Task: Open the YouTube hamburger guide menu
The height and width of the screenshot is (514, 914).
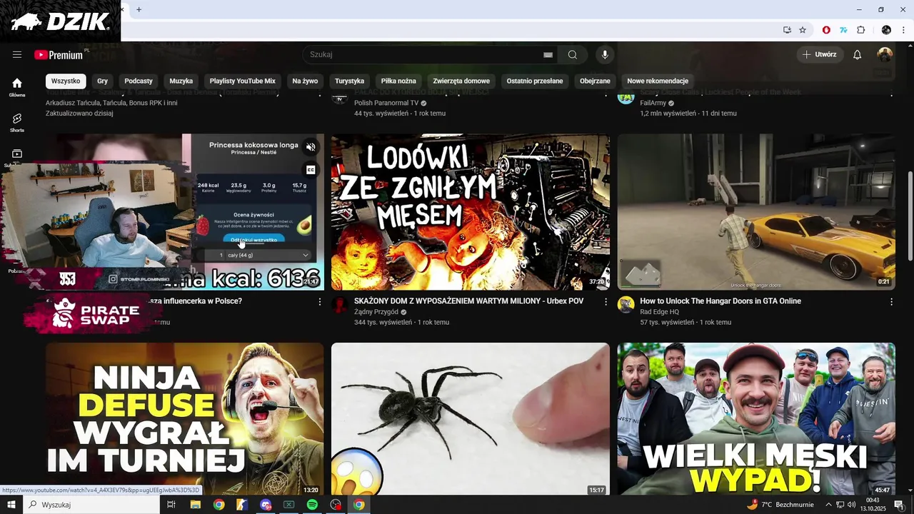Action: (17, 55)
